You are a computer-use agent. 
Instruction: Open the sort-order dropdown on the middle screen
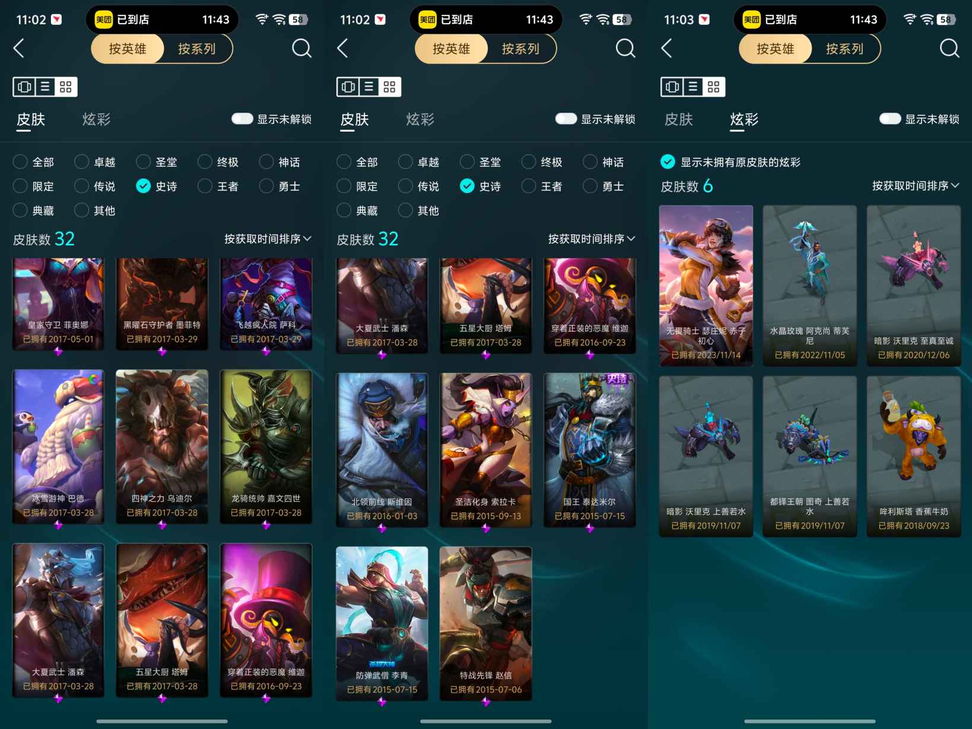(592, 238)
